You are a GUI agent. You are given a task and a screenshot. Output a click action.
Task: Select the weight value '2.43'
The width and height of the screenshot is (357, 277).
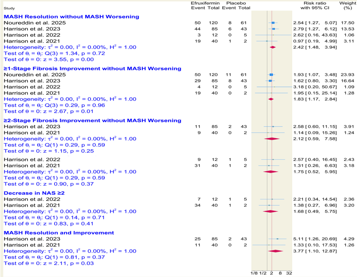tap(349, 159)
